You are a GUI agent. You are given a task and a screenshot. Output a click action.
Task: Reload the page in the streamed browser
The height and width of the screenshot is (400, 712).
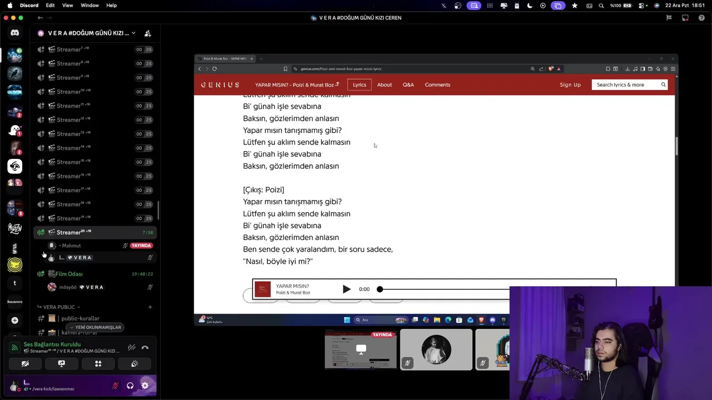coord(214,69)
